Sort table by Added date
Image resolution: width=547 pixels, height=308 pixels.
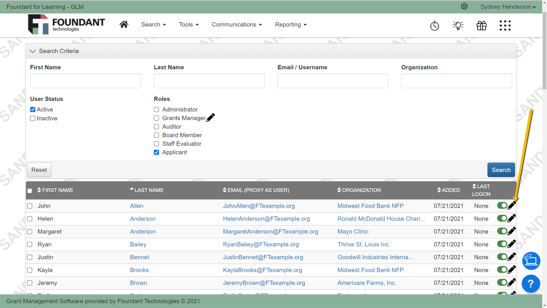pyautogui.click(x=448, y=190)
